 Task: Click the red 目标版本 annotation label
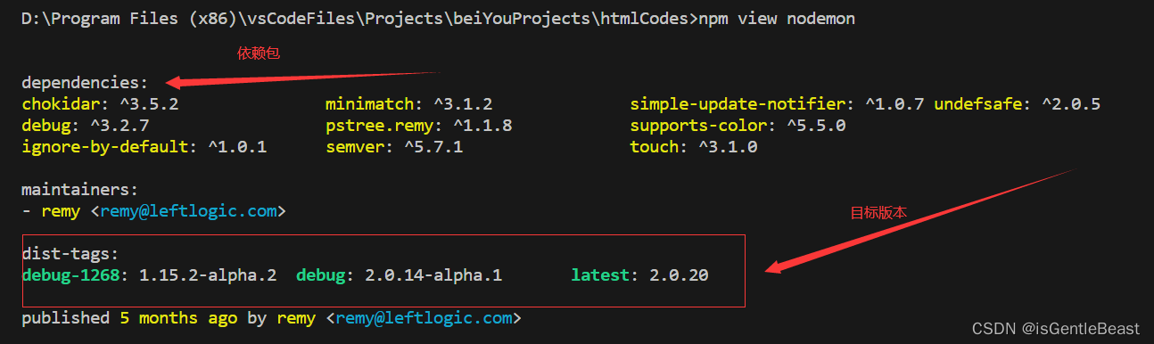click(878, 213)
